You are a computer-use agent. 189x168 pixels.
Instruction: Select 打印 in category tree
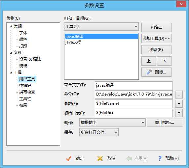coord(23,46)
